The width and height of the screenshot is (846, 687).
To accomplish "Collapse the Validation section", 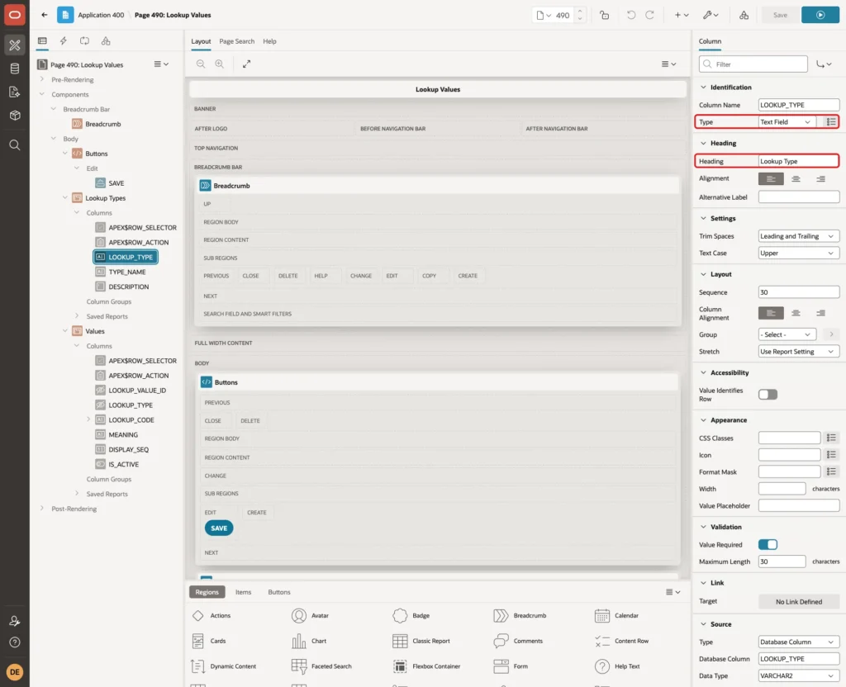I will pyautogui.click(x=703, y=527).
